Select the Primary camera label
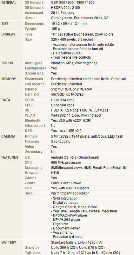The width and height of the screenshot is (134, 255). tap(31, 136)
